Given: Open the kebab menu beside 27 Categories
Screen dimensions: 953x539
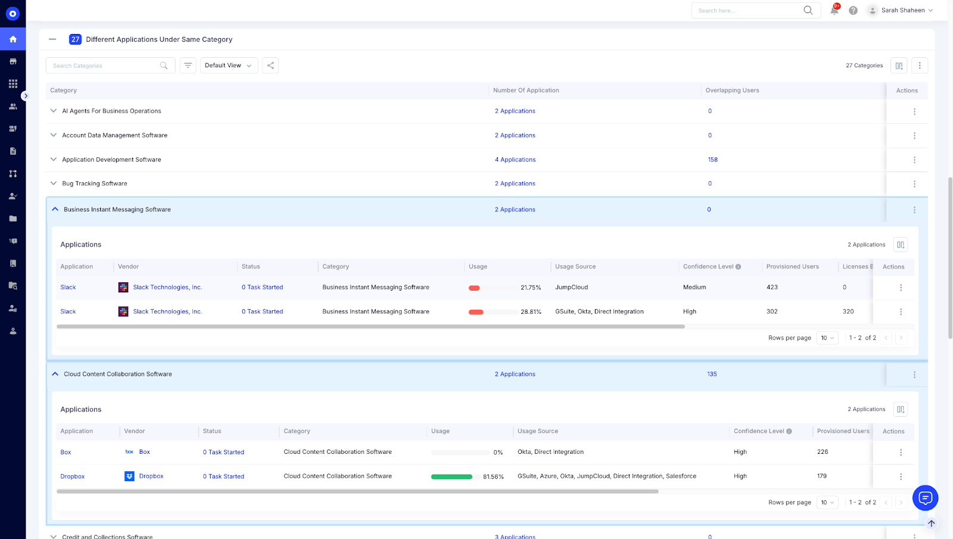Looking at the screenshot, I should tap(920, 66).
